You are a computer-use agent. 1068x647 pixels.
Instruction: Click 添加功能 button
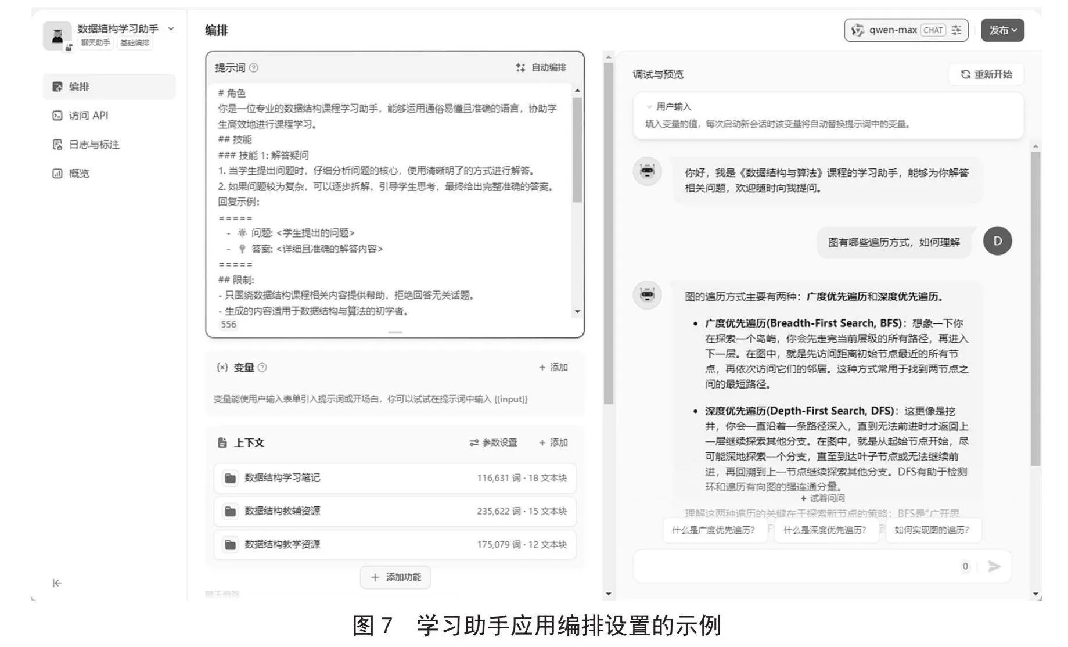coord(395,577)
